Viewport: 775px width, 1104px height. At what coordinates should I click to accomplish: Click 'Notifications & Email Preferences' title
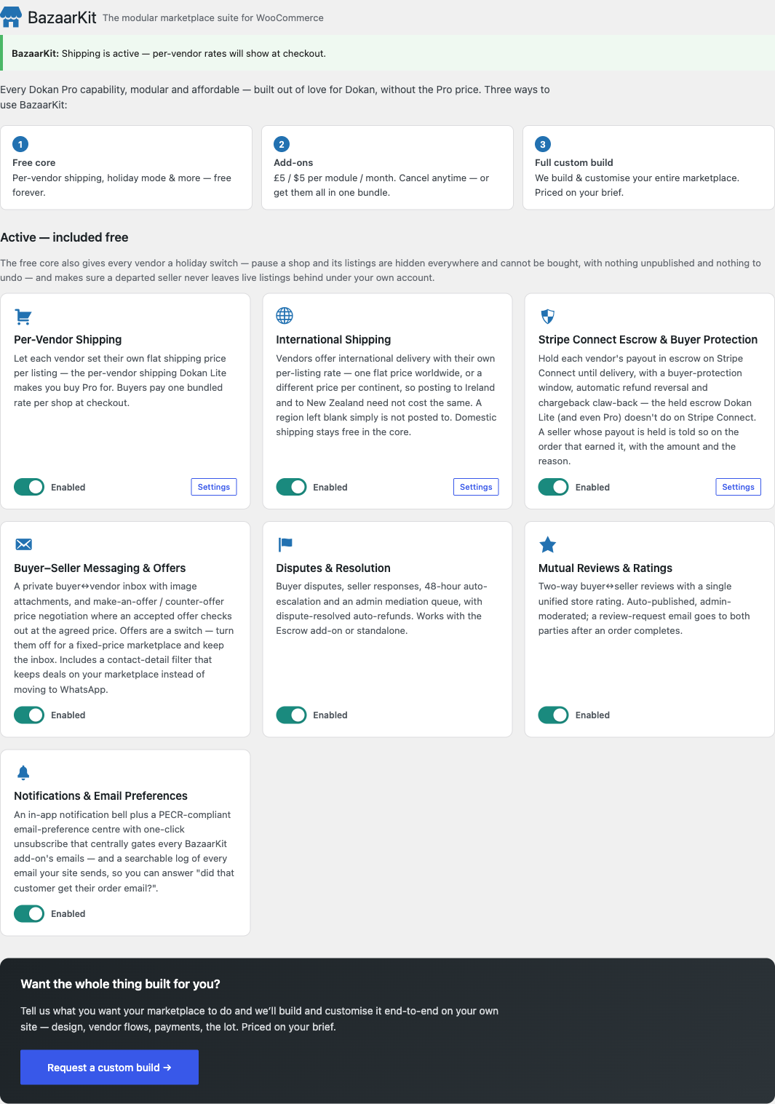pyautogui.click(x=100, y=795)
